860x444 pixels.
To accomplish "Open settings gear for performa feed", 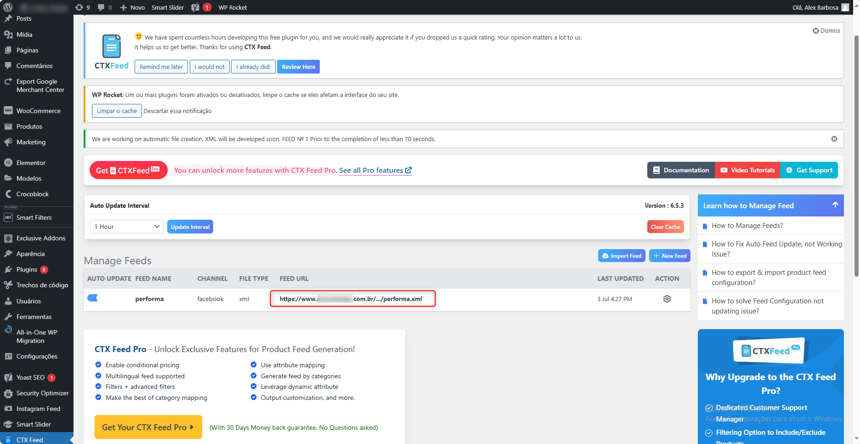I will [667, 299].
